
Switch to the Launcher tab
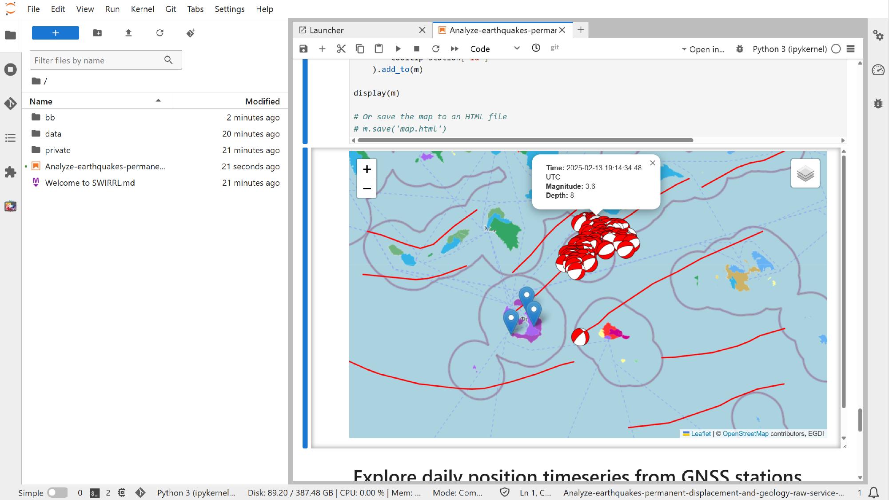point(327,30)
